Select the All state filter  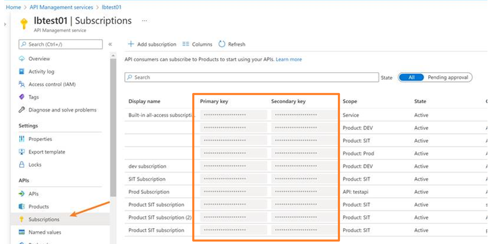click(x=411, y=77)
